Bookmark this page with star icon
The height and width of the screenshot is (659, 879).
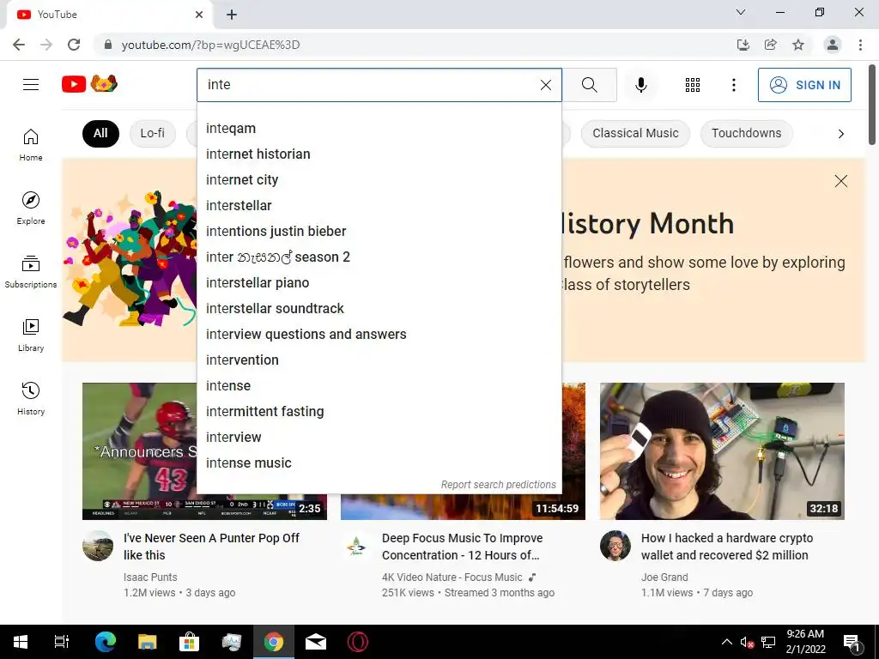tap(798, 45)
